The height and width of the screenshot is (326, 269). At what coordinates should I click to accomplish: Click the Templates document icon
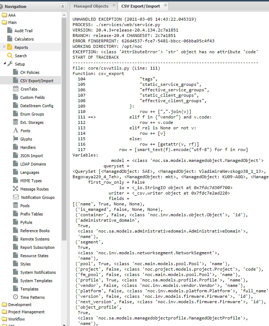(x=16, y=289)
